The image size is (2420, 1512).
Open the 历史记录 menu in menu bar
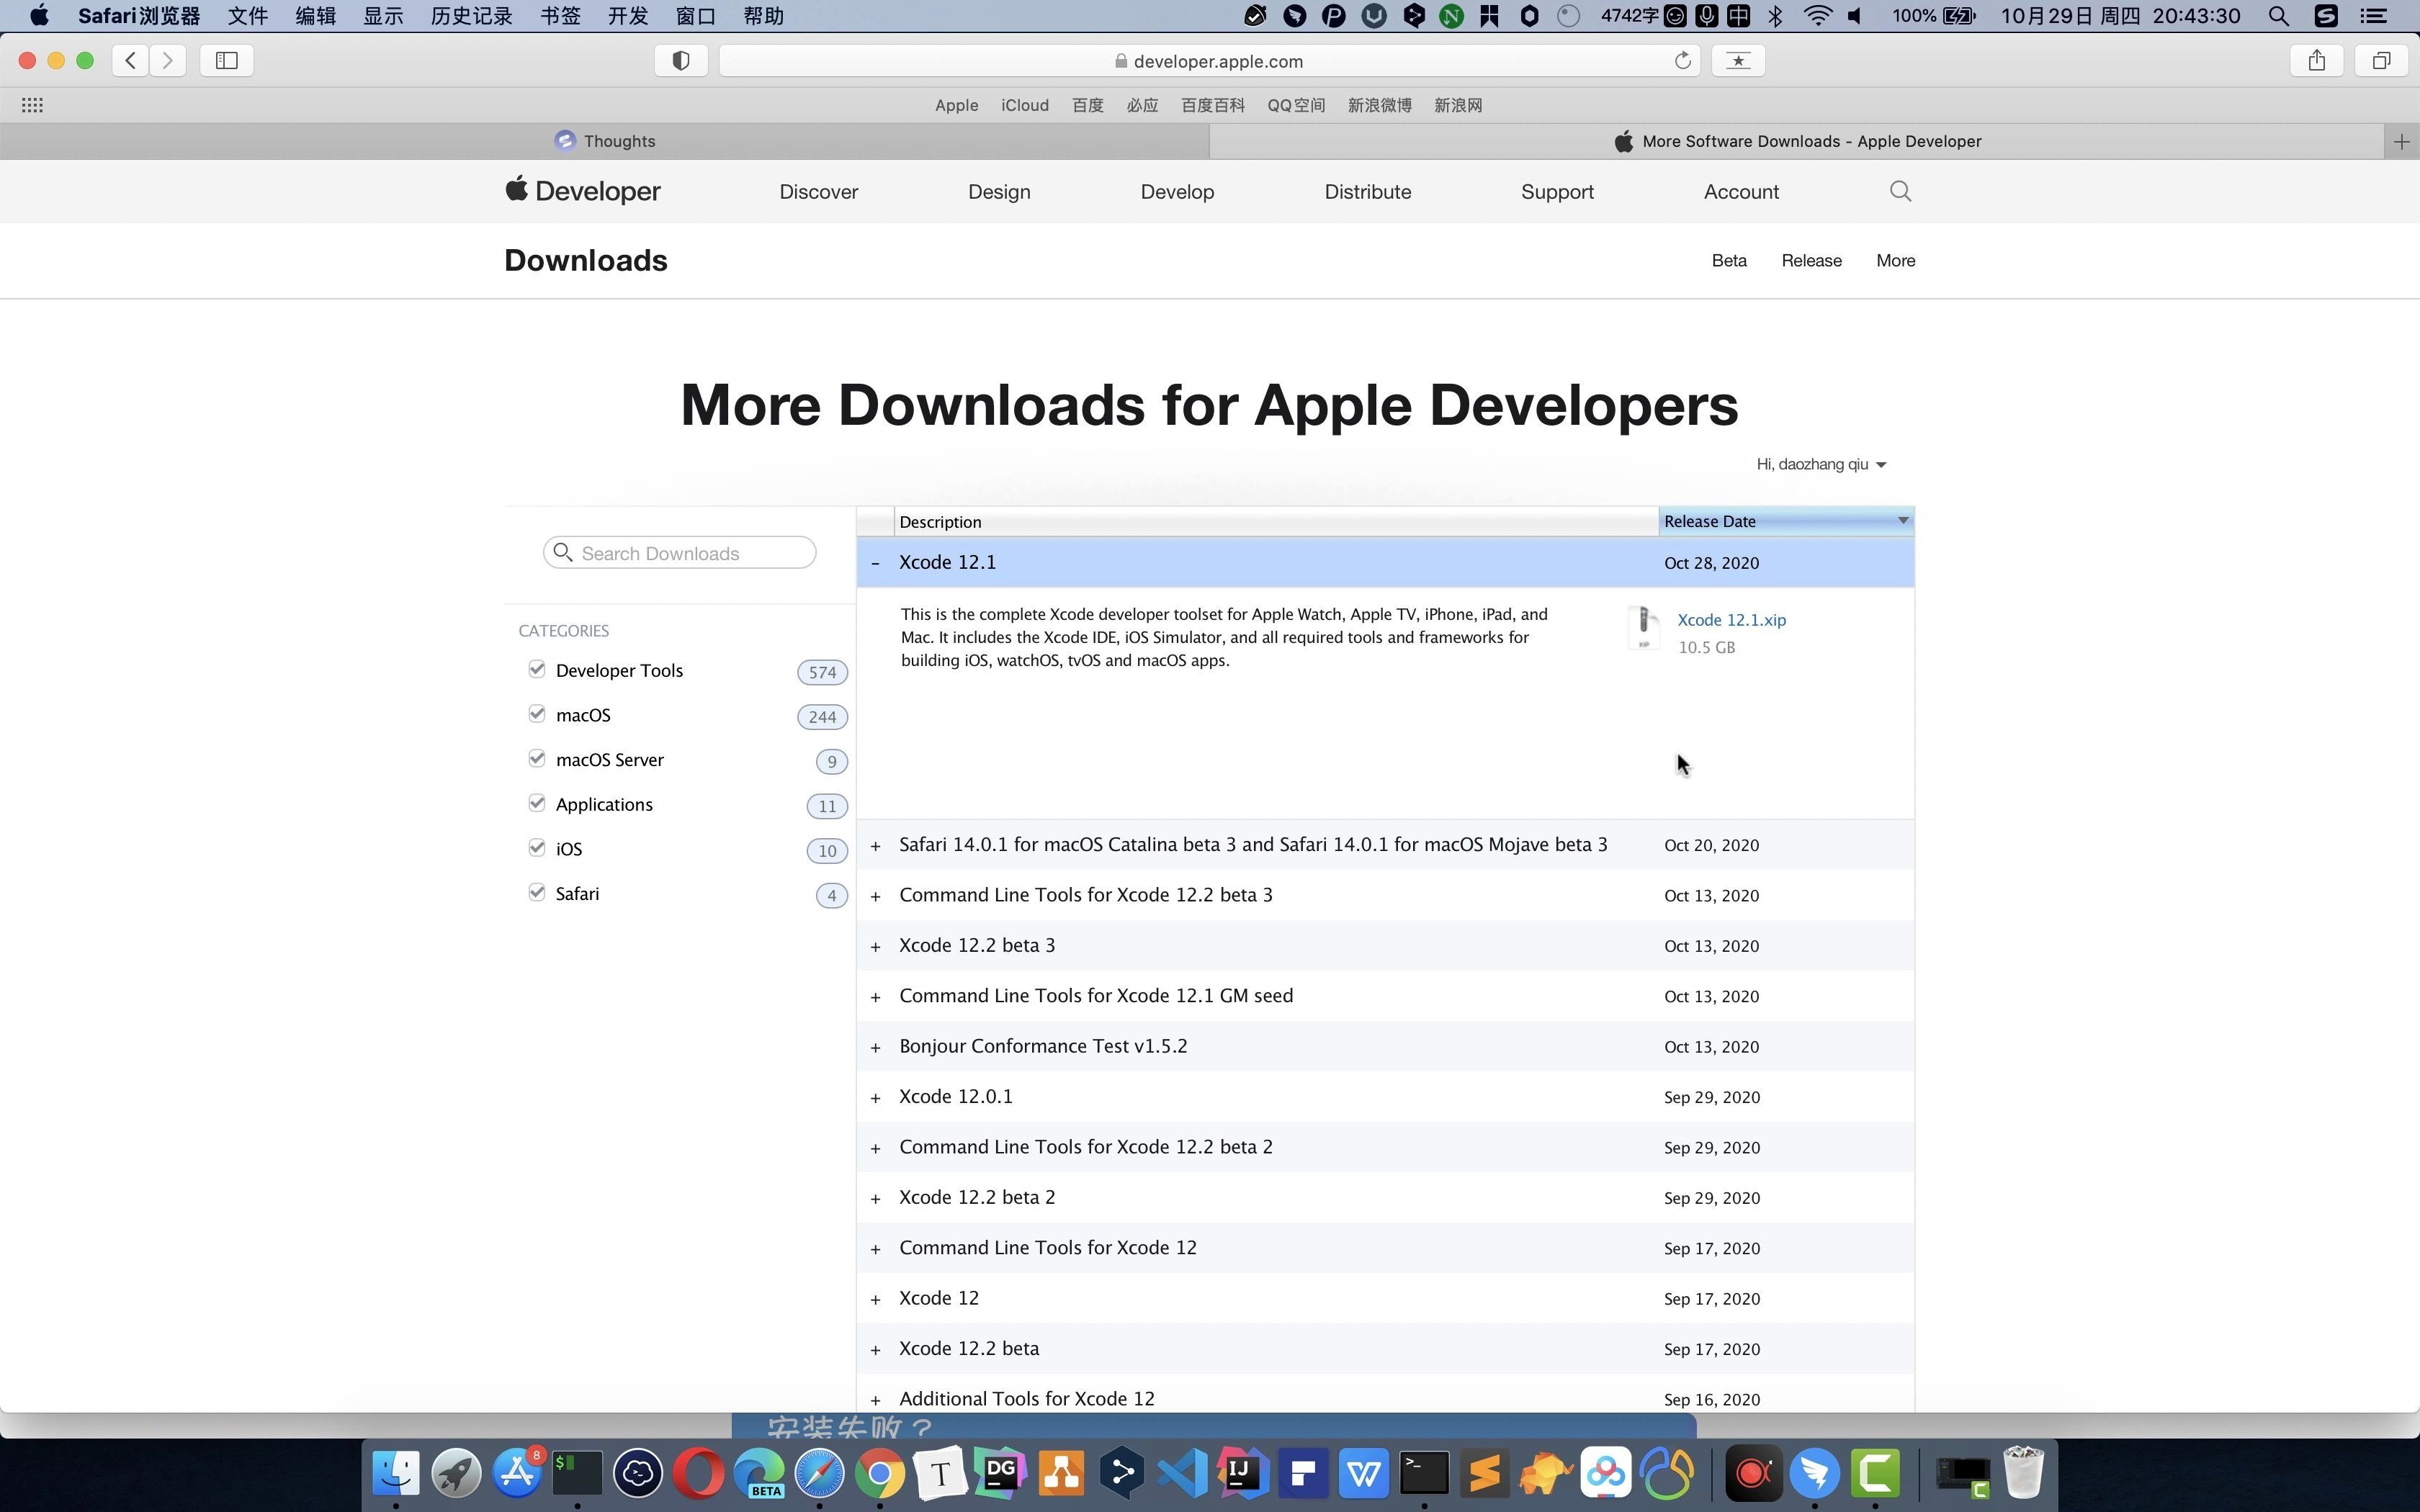click(x=471, y=16)
